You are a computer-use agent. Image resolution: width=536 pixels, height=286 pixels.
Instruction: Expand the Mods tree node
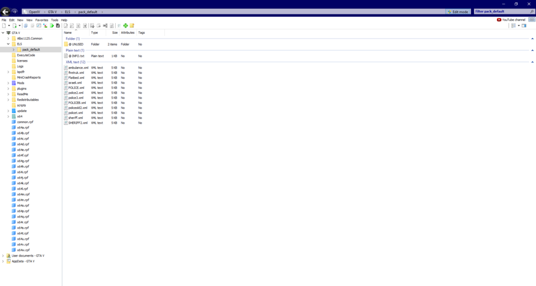[x=9, y=83]
